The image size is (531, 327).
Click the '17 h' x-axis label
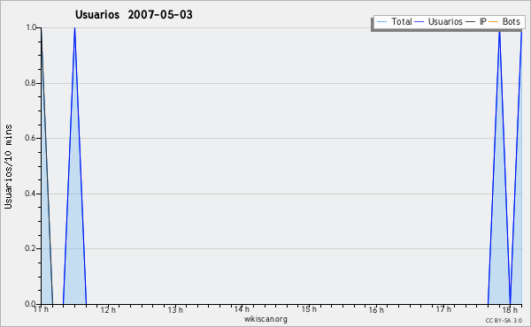(x=443, y=309)
